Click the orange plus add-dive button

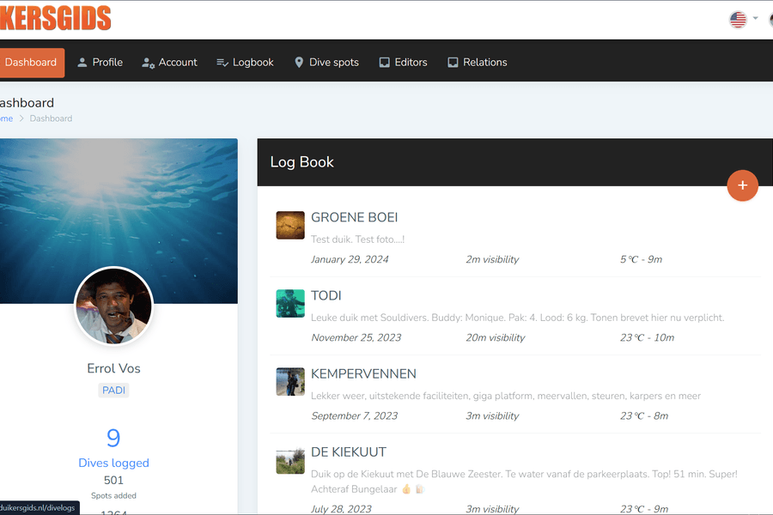coord(742,185)
